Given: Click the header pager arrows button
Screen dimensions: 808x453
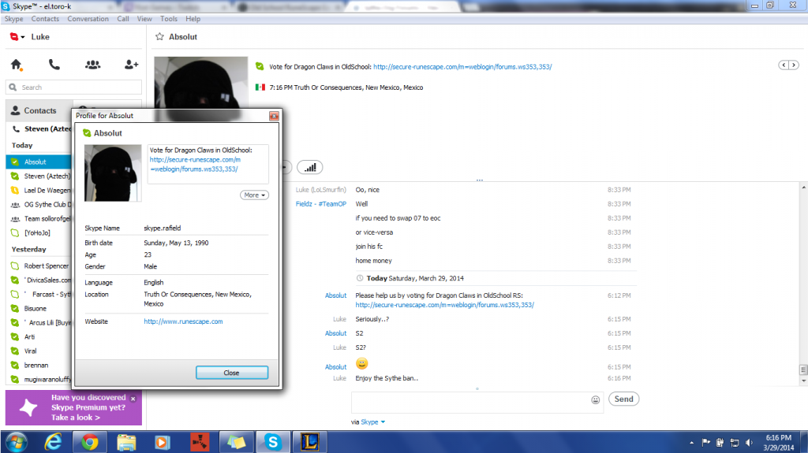Looking at the screenshot, I should (788, 65).
